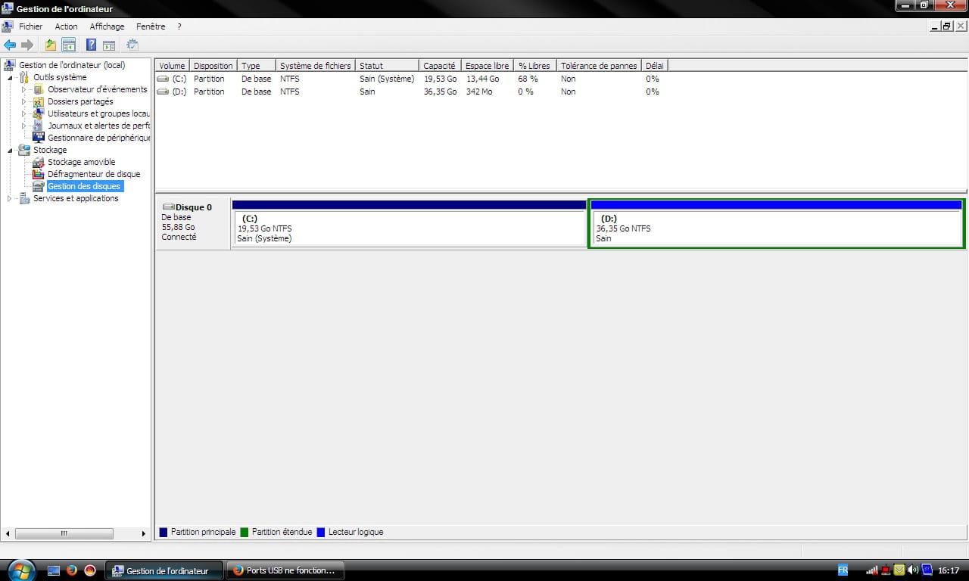
Task: Toggle the Show/Hide console tree icon
Action: (69, 45)
